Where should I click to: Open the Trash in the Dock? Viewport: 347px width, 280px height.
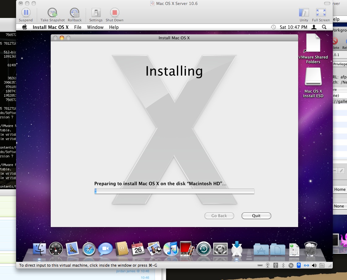(x=311, y=249)
